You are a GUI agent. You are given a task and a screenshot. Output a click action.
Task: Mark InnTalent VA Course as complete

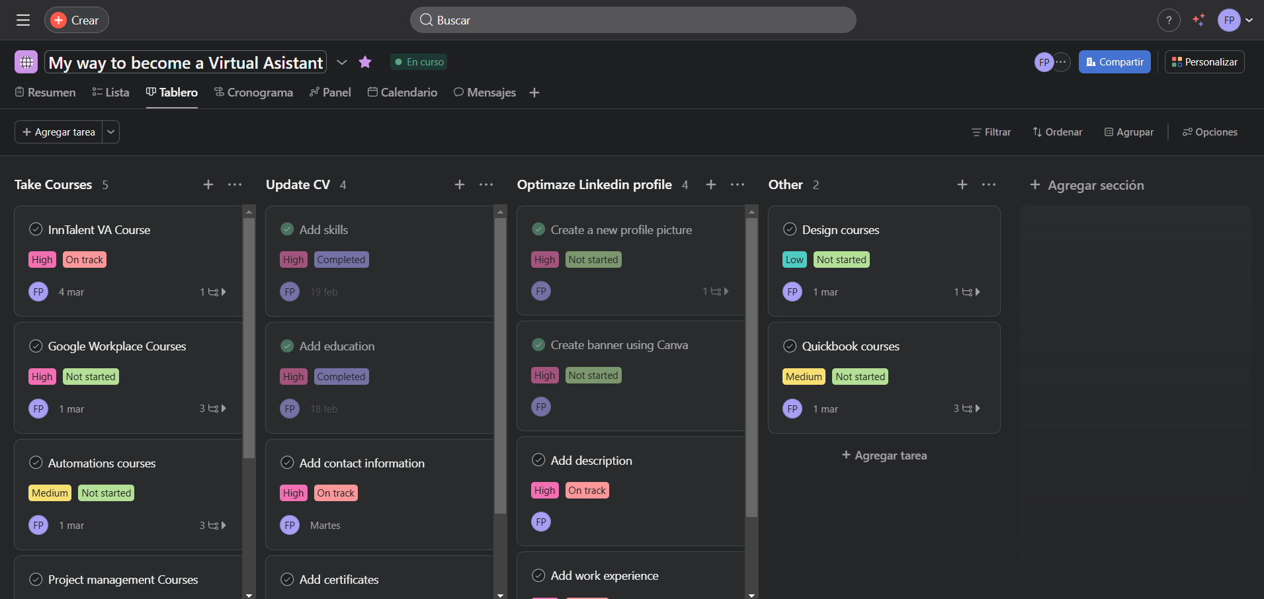[36, 229]
